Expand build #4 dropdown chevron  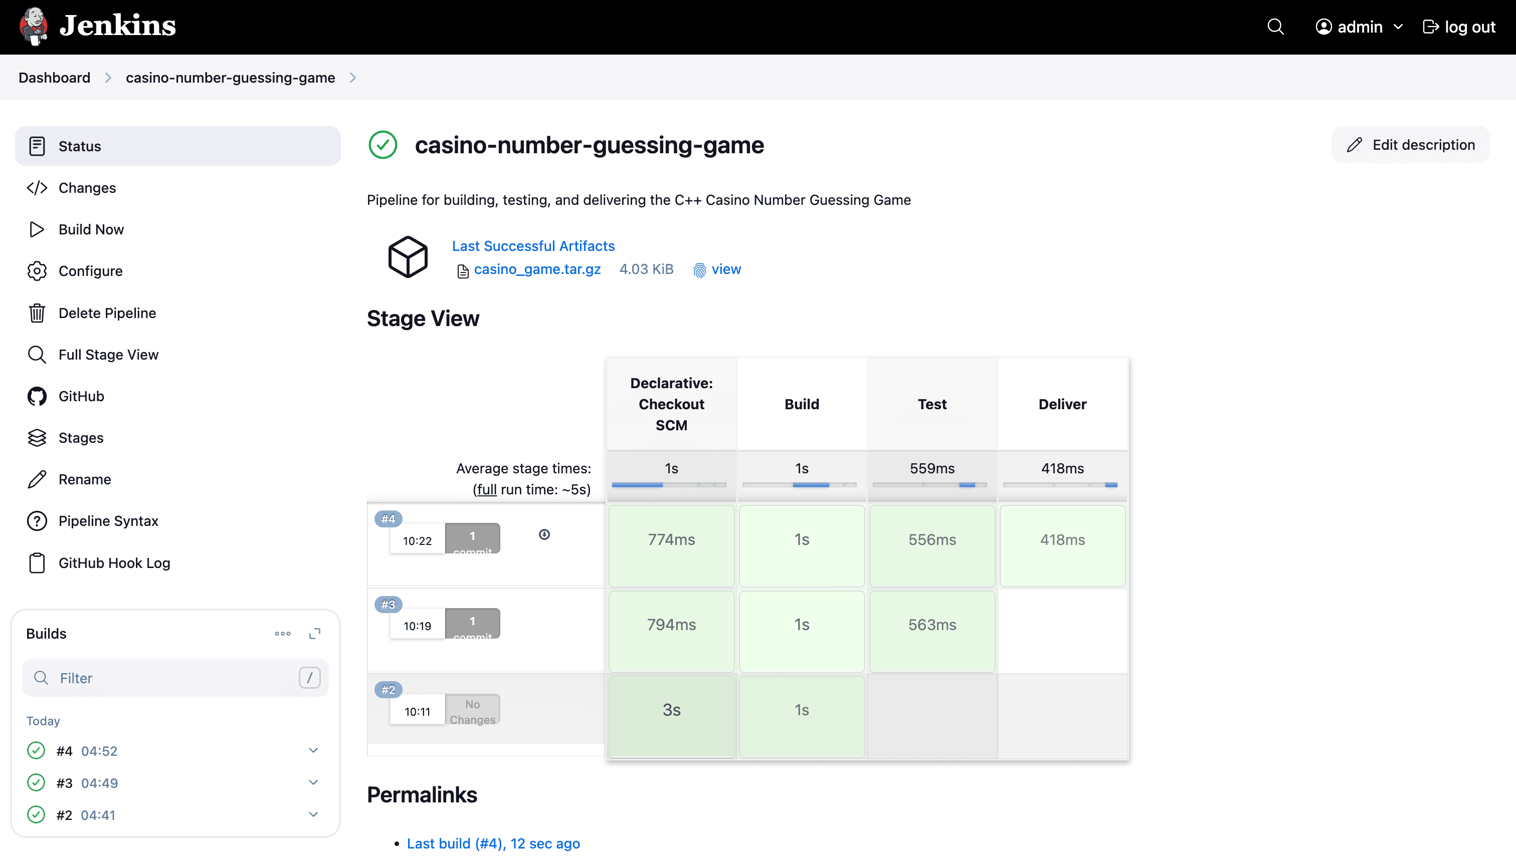tap(313, 750)
